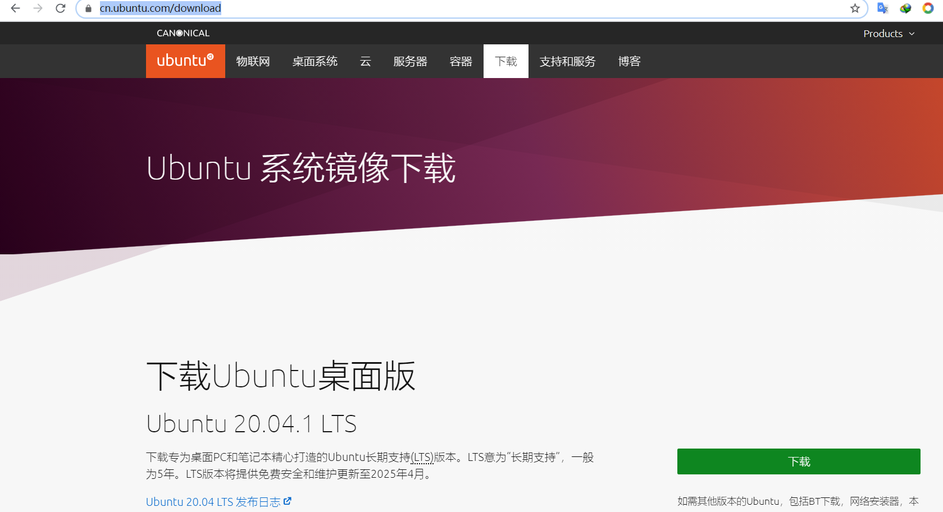
Task: Select the address bar URL
Action: (x=160, y=8)
